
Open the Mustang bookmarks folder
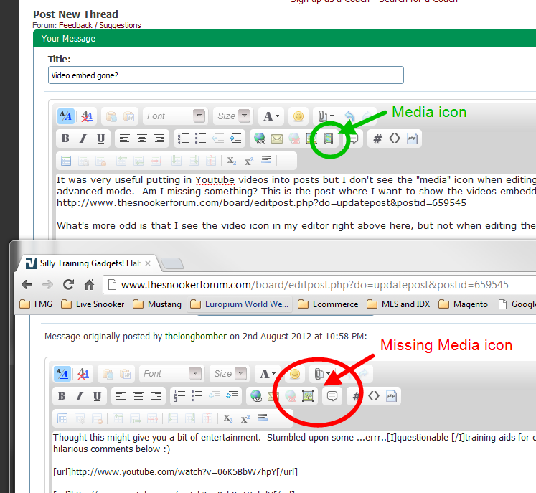157,304
